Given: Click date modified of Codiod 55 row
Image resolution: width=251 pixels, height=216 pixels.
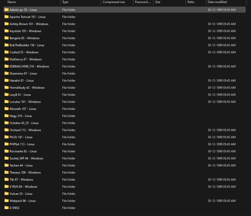Looking at the screenshot, I should [221, 52].
